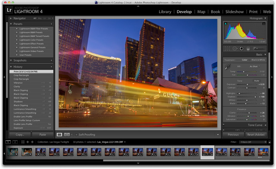Viewport: 276px width, 169px height.
Task: Collapse the Basic panel
Action: (265, 55)
